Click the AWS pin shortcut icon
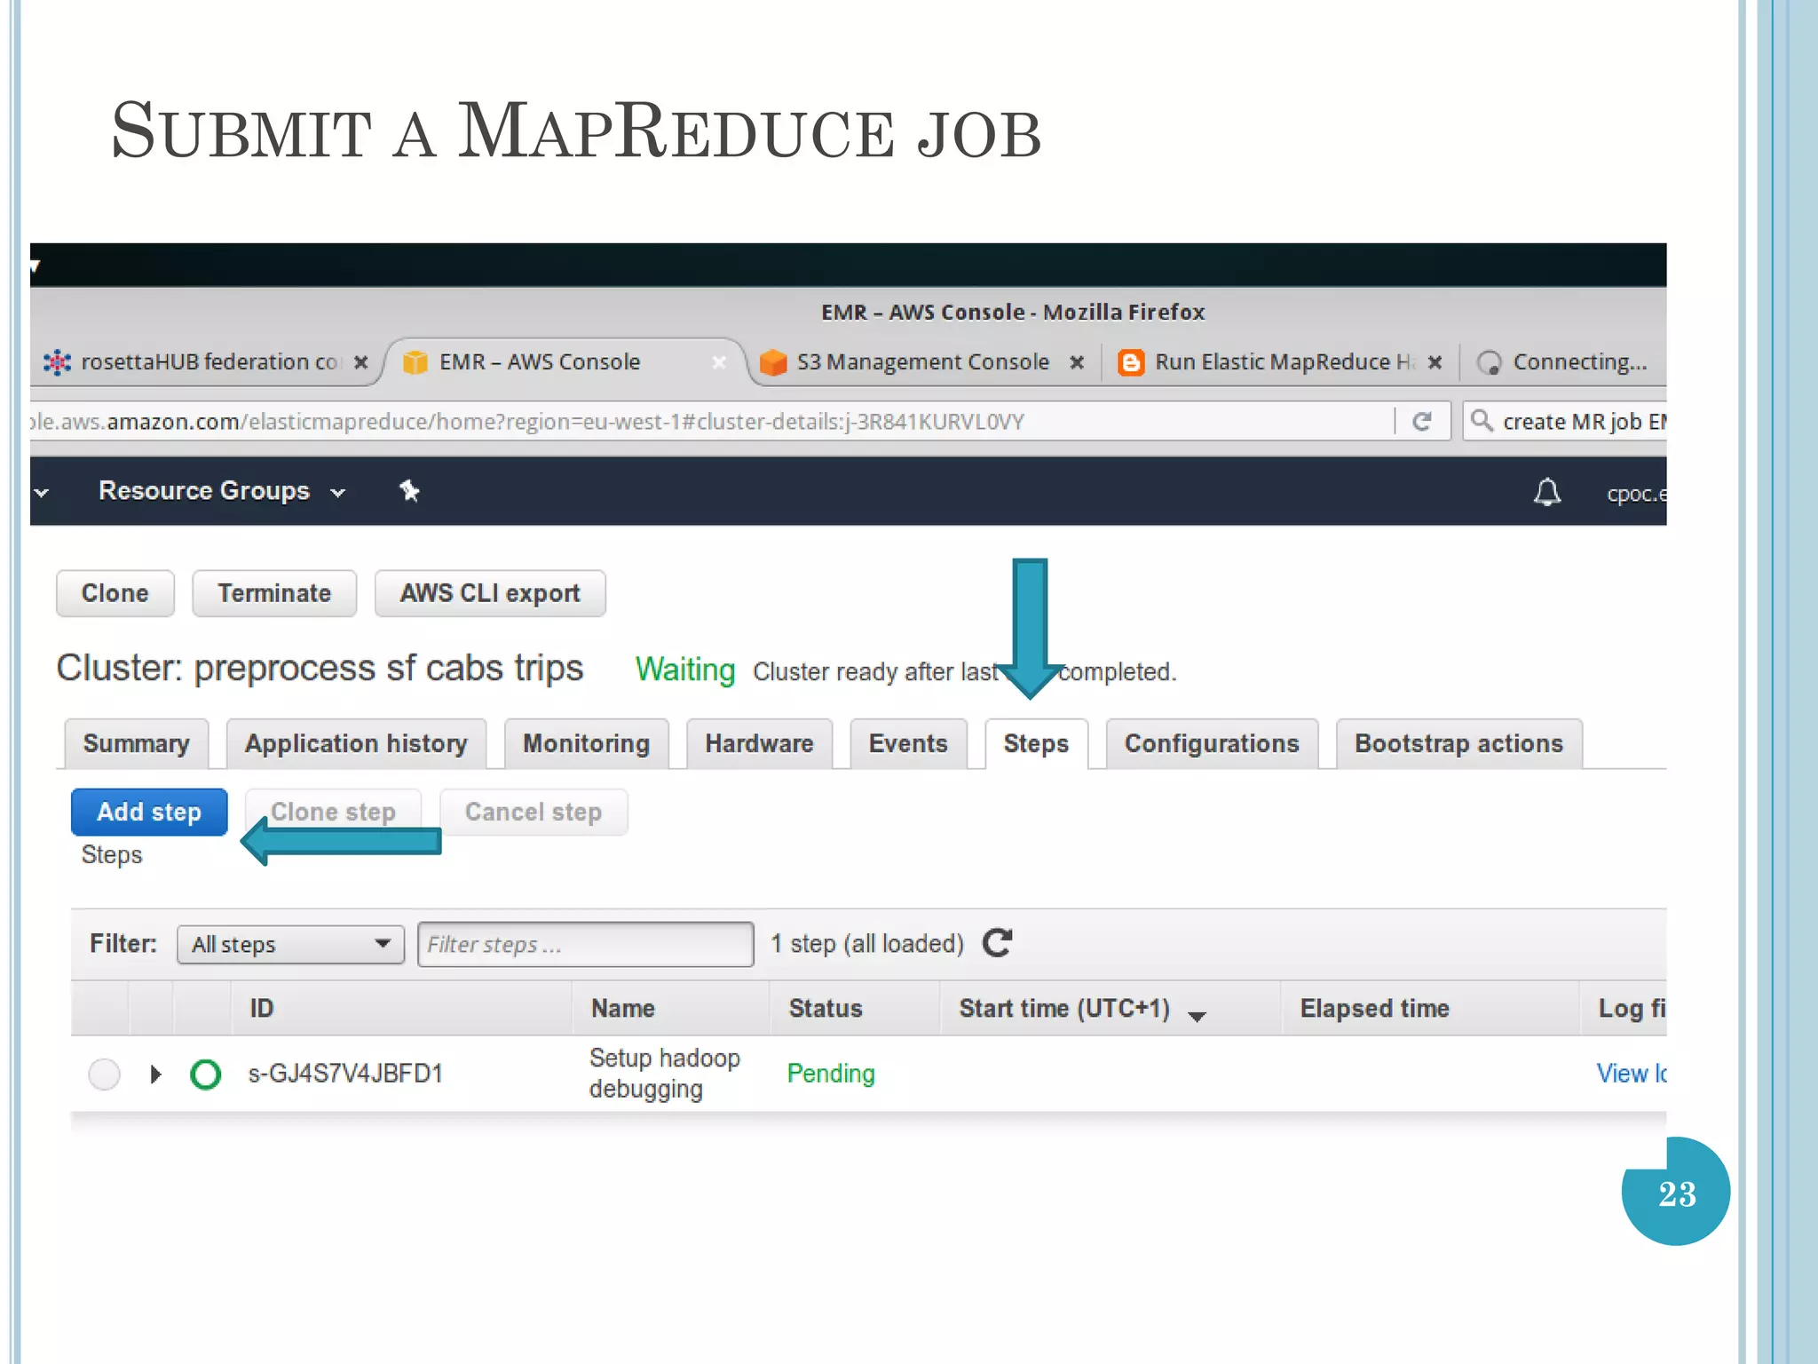This screenshot has height=1364, width=1818. [409, 490]
